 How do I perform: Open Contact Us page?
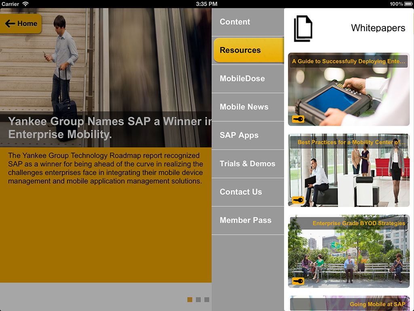point(248,192)
